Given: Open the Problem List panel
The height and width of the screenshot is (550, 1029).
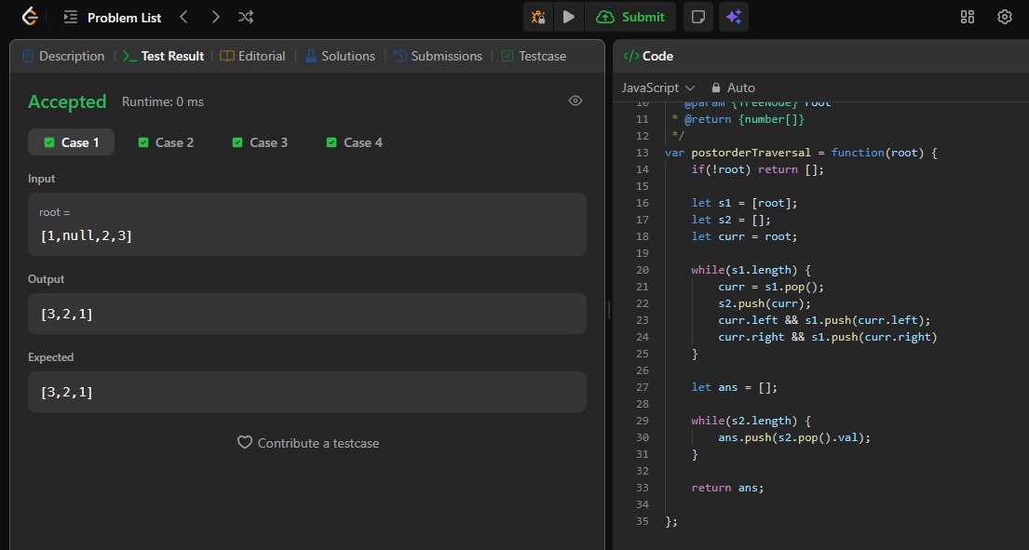Looking at the screenshot, I should pyautogui.click(x=113, y=18).
